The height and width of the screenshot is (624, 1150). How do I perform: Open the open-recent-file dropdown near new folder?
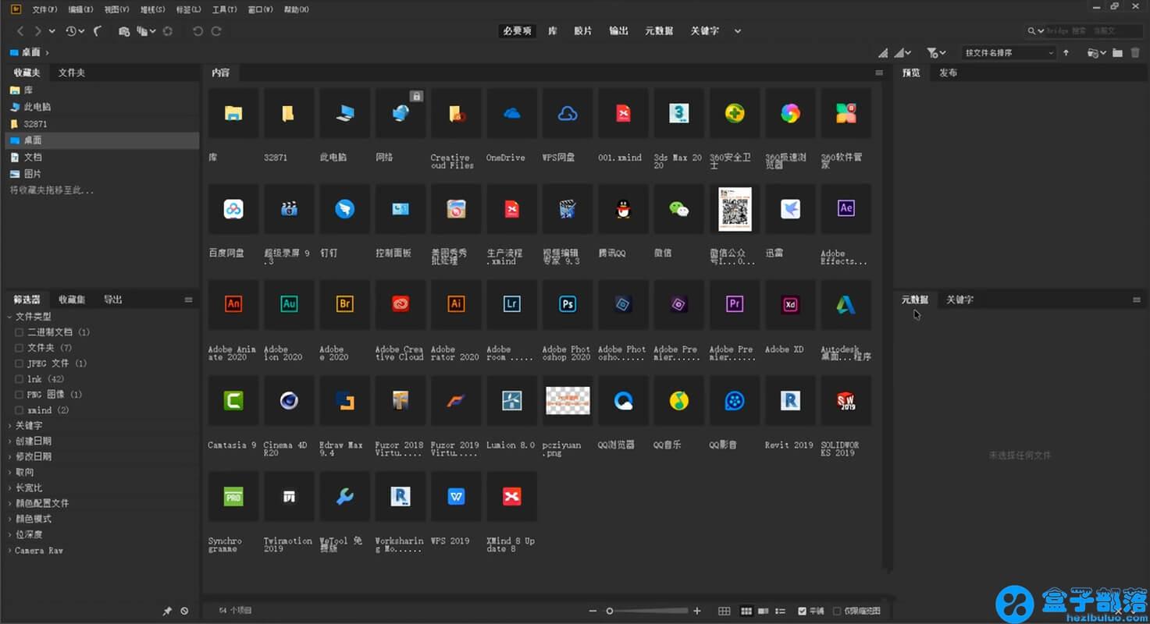click(1097, 53)
